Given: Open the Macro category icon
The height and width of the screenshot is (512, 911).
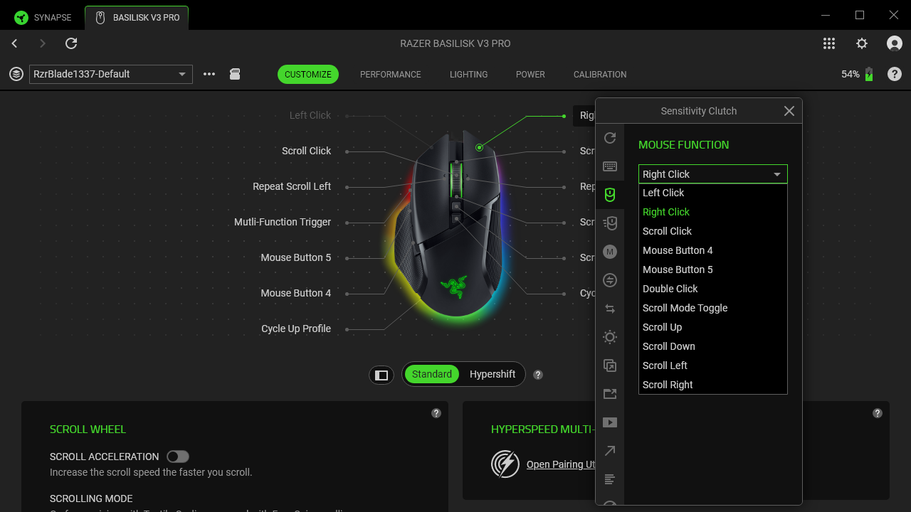Looking at the screenshot, I should (x=609, y=252).
